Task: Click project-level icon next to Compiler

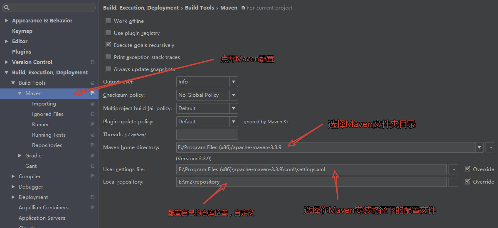Action: tap(92, 177)
